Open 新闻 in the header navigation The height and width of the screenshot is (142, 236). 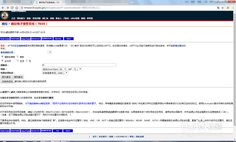[x=83, y=18]
